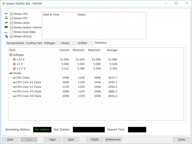Click the +3.3 V maximum value 3.344

(97, 69)
